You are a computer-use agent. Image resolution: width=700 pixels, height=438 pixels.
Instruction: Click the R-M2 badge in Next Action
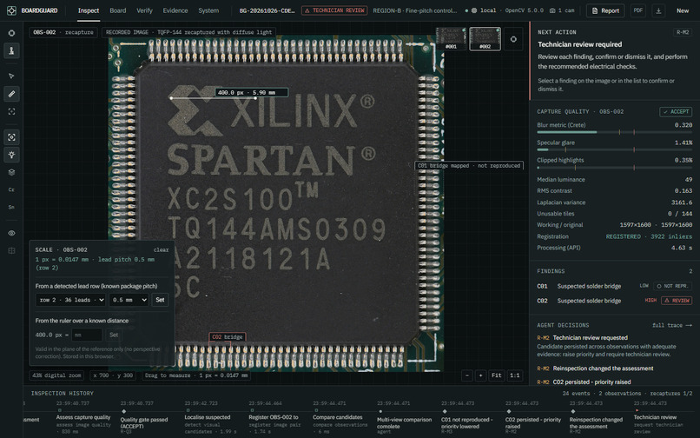pos(683,32)
